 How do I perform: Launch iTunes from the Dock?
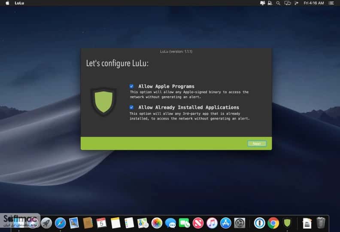[212, 223]
